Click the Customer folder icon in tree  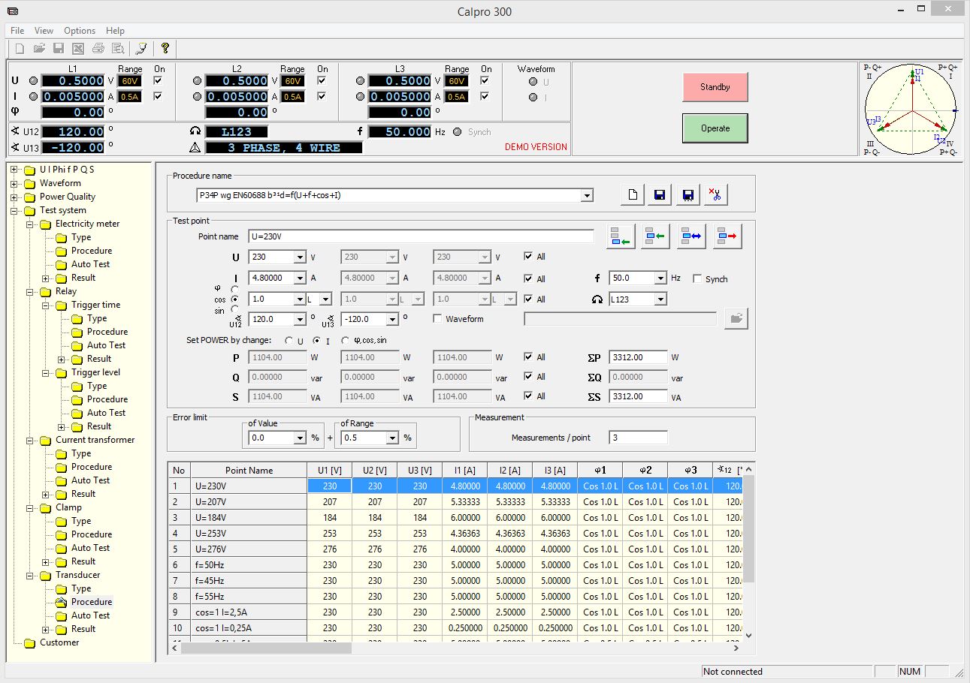tap(29, 642)
